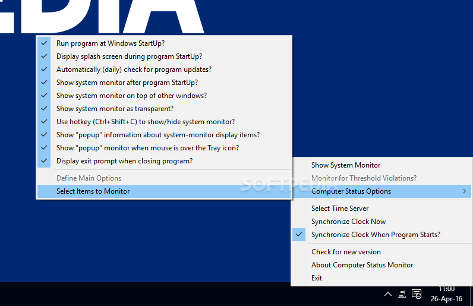
Task: Open About Computer Status Monitor
Action: point(381,265)
